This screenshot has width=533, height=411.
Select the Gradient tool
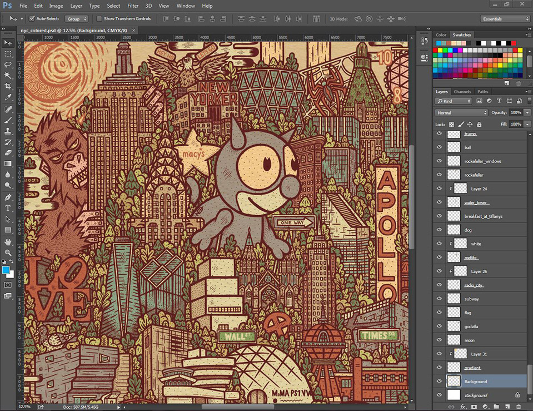coord(7,164)
